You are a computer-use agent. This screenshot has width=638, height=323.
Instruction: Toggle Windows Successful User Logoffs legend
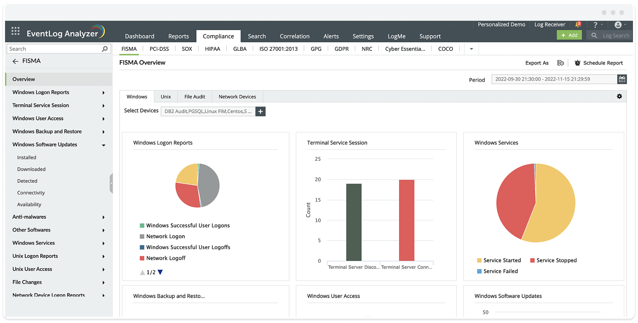coord(185,247)
